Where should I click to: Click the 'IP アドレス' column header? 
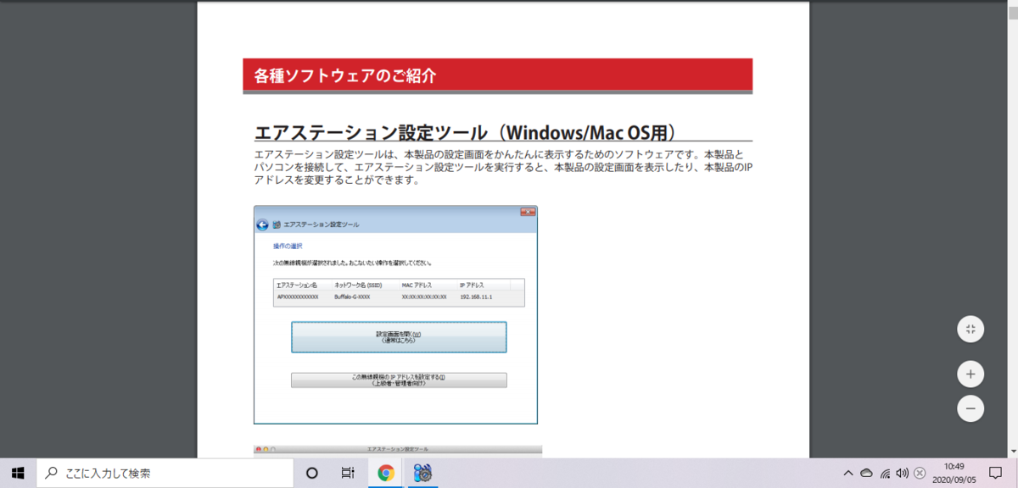coord(473,286)
